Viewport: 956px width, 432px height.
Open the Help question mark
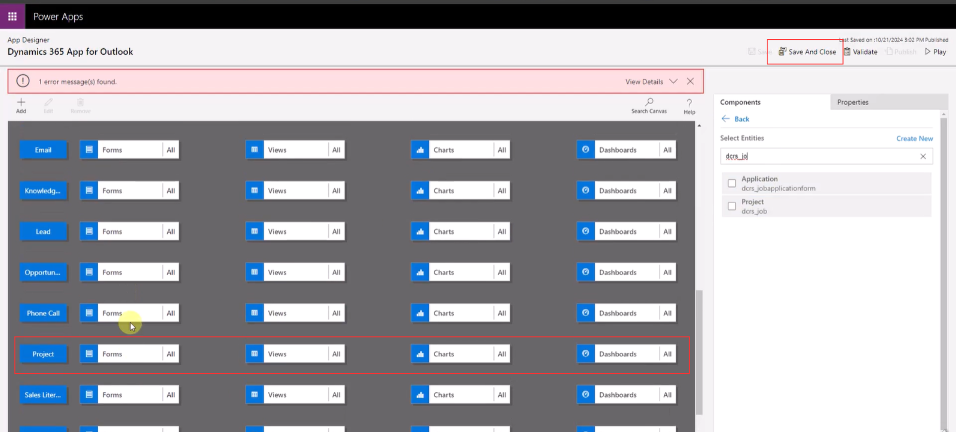tap(689, 103)
